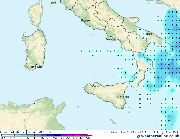Click the Catania city dot marker

pyautogui.click(x=123, y=95)
